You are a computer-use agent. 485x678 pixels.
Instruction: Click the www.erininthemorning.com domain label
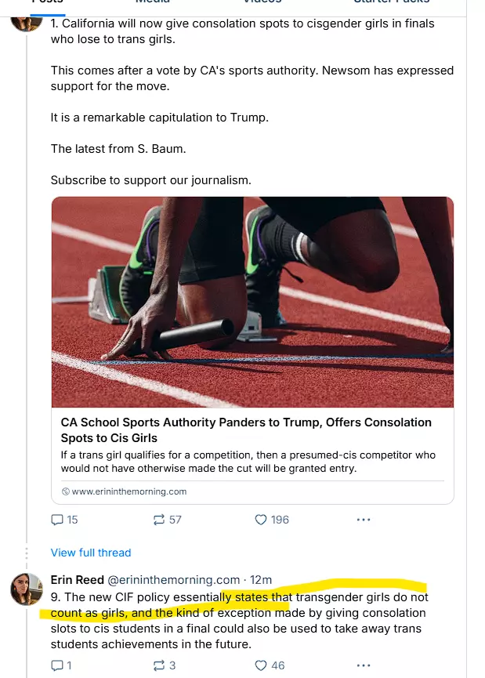pos(128,491)
